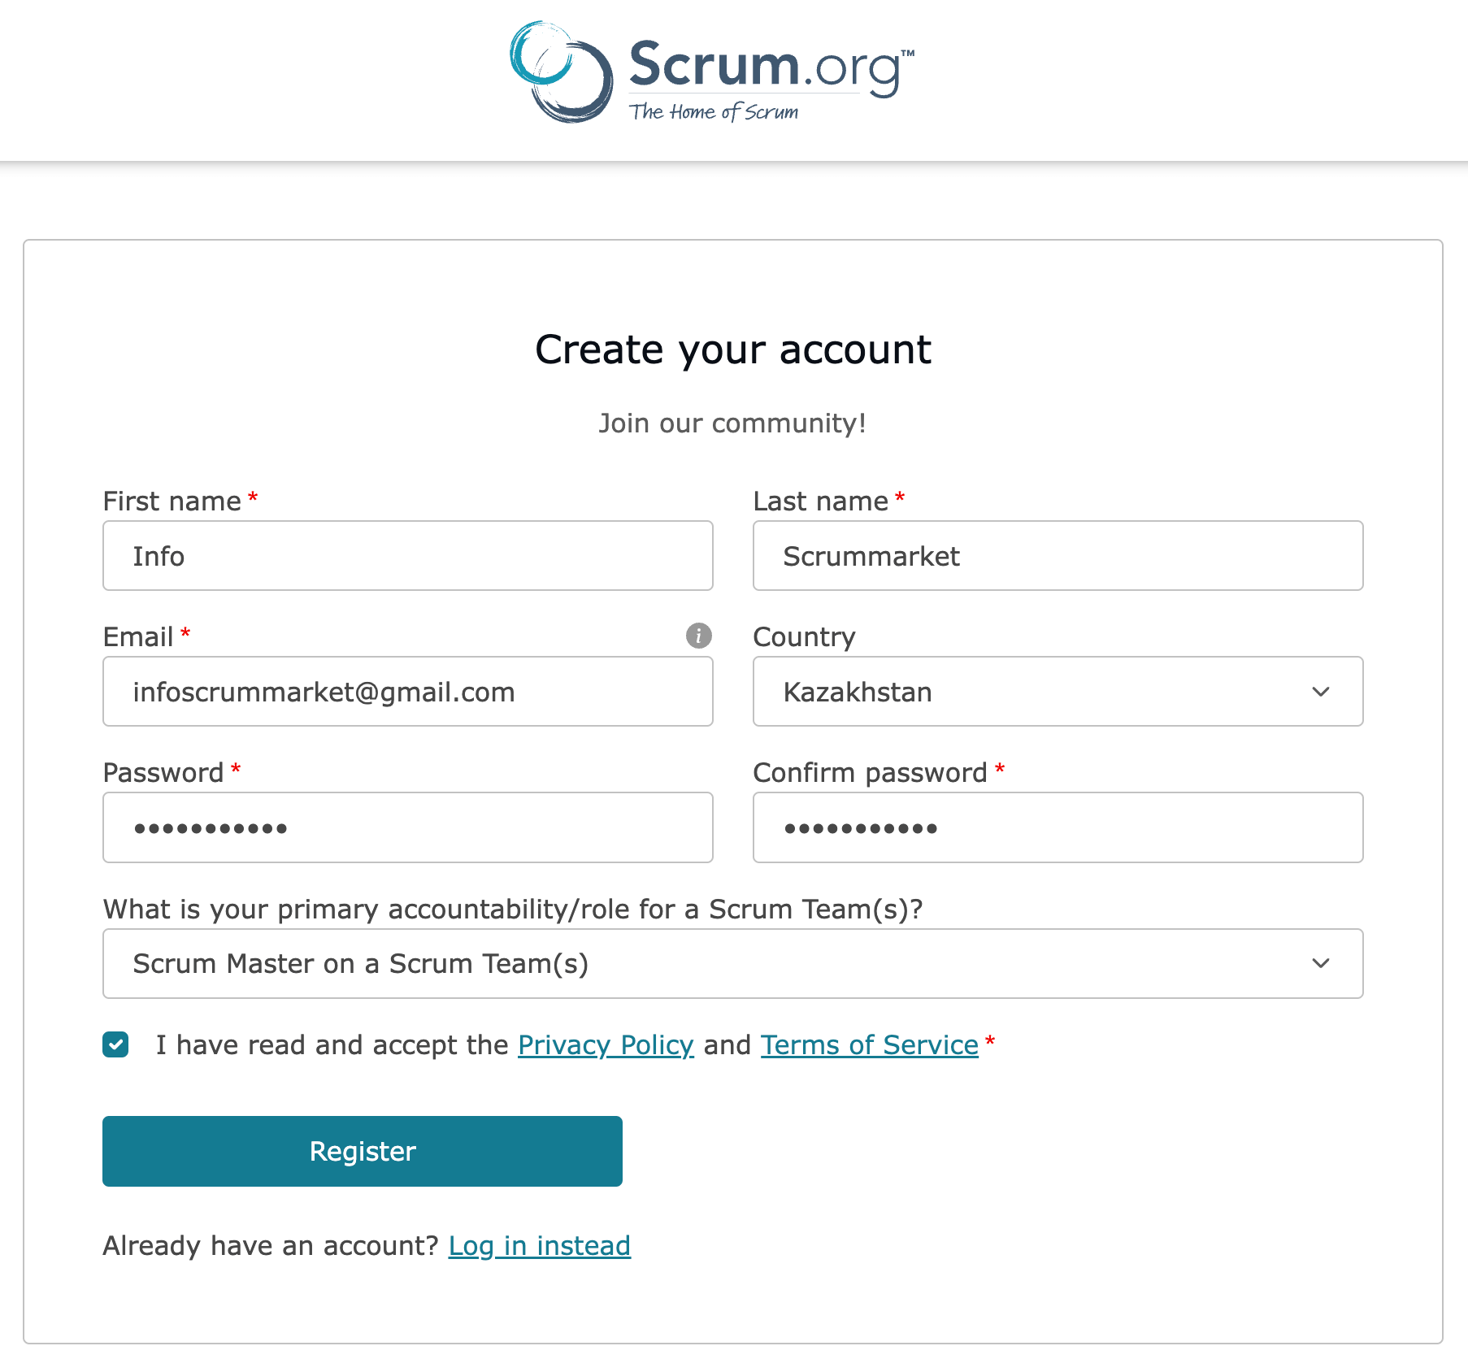Open the Scrum Team role dropdown
Screen dimensions: 1468x1372
[732, 964]
